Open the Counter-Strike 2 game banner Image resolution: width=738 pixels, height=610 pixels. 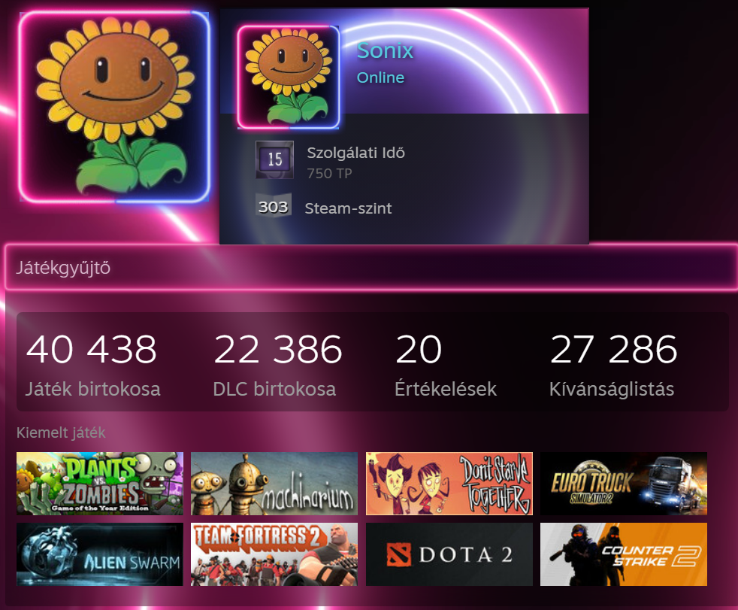[624, 554]
